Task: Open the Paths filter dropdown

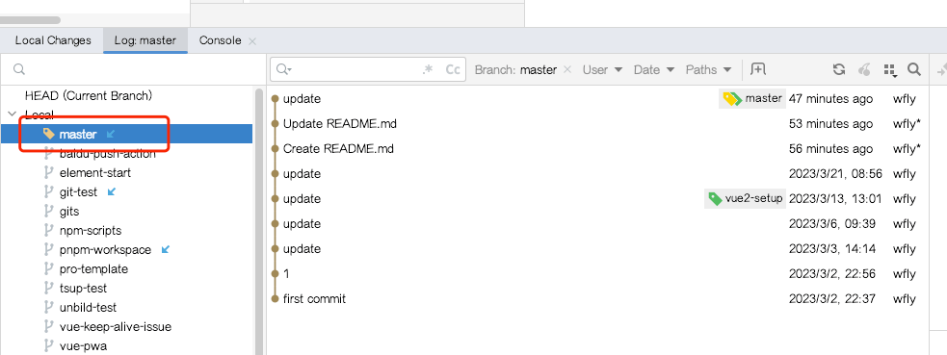Action: point(708,69)
